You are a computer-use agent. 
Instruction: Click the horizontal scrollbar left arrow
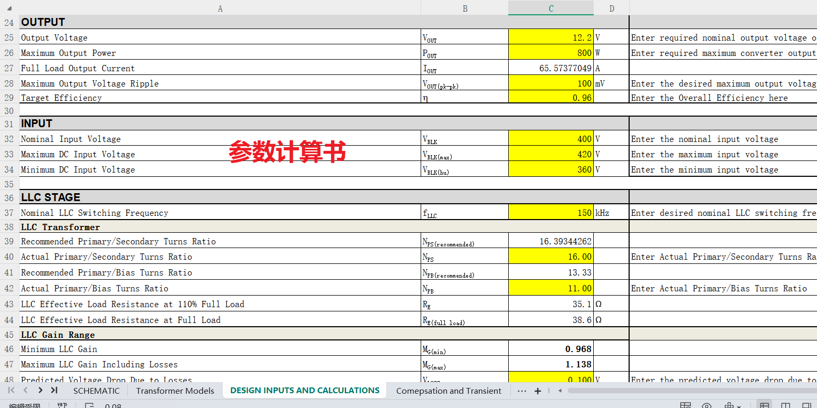pos(560,391)
